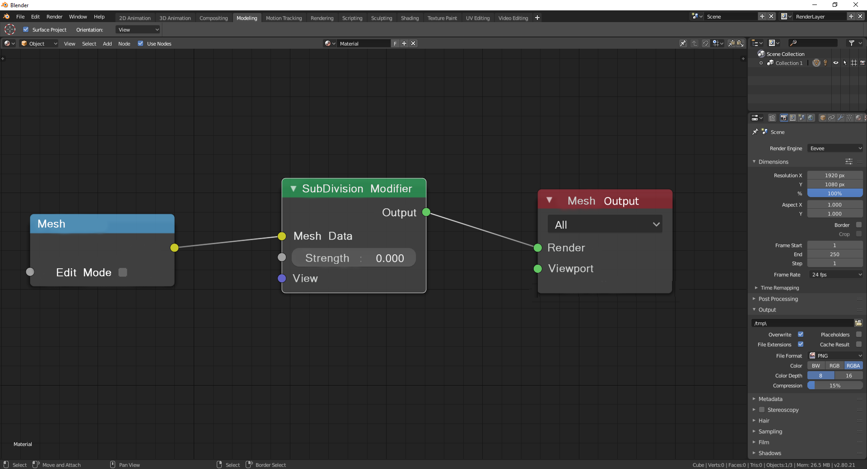The width and height of the screenshot is (867, 469).
Task: Select RGB color mode button
Action: point(834,366)
